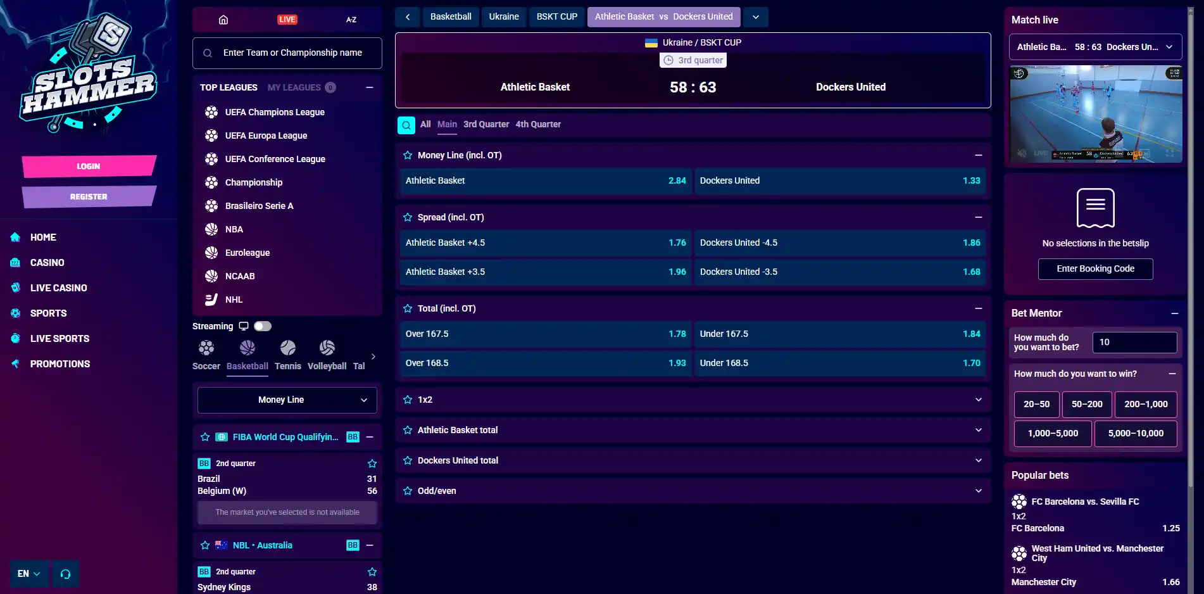Bet on Athletic Basket money line 2.84

point(546,181)
